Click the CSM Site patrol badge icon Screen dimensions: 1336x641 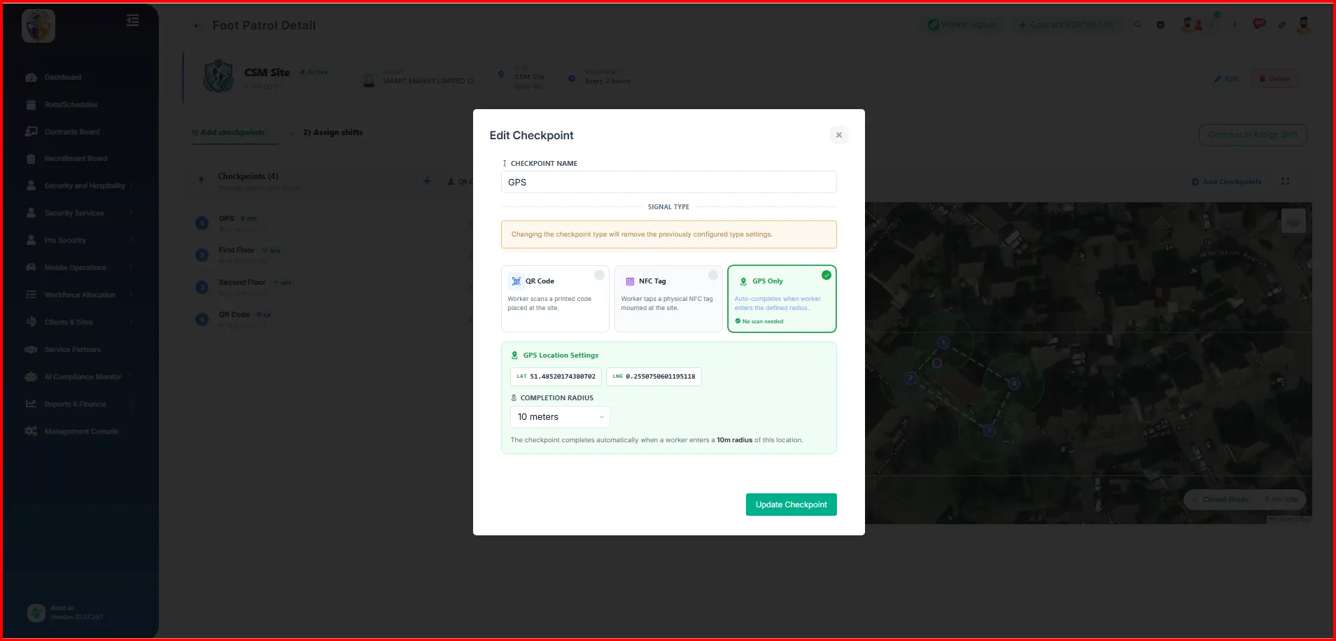point(218,77)
